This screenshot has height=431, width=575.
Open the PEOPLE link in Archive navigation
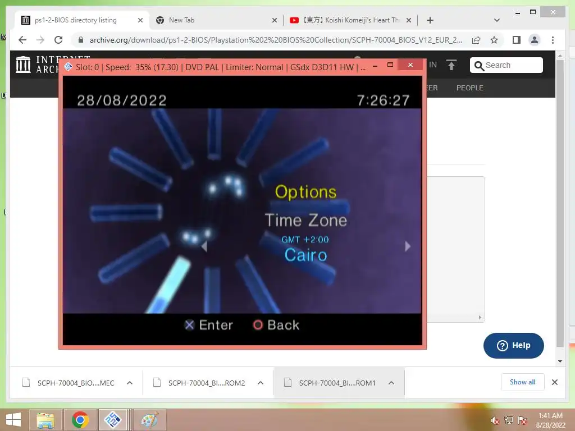[x=470, y=88]
